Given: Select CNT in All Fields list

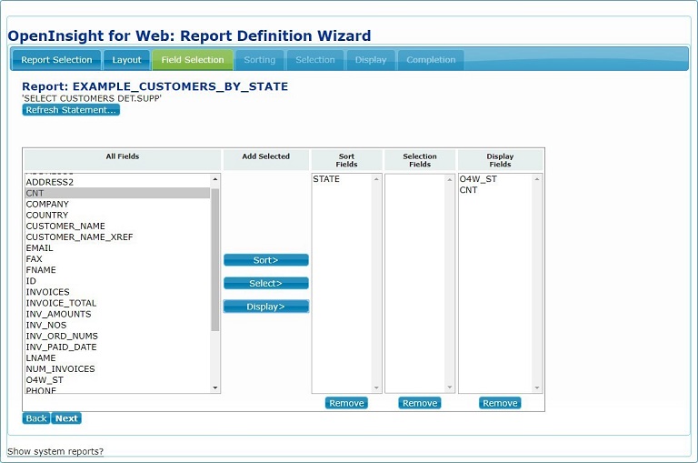Looking at the screenshot, I should pyautogui.click(x=117, y=193).
